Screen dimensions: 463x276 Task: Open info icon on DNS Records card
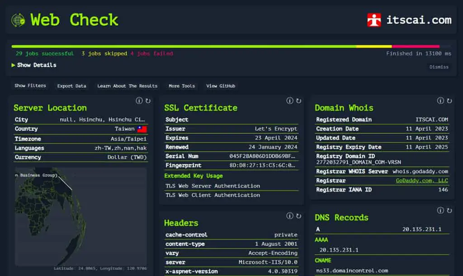pyautogui.click(x=440, y=210)
